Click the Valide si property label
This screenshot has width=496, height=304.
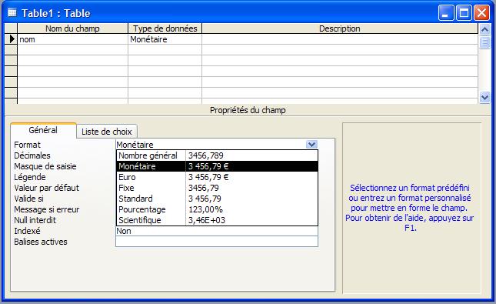click(28, 199)
